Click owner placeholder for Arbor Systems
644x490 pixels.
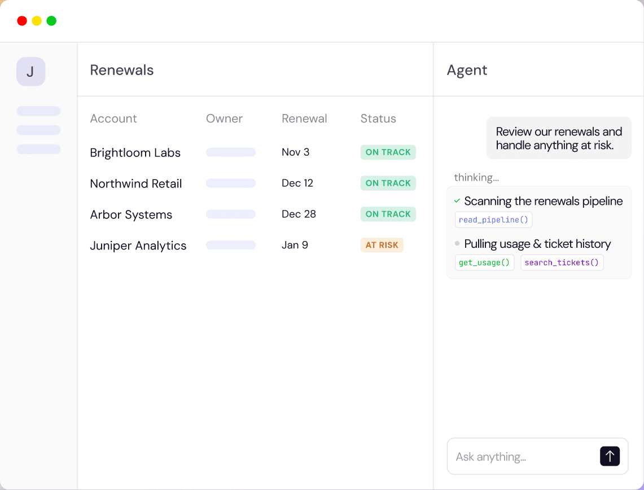click(231, 214)
